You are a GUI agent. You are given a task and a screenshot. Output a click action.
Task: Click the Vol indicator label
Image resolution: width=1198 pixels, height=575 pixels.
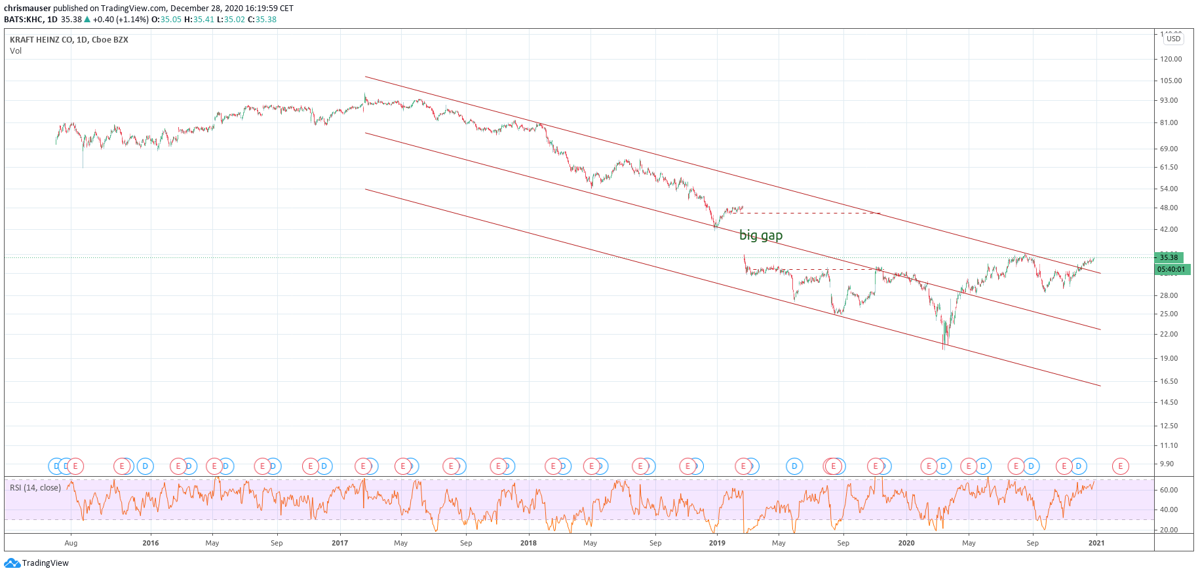pos(16,51)
